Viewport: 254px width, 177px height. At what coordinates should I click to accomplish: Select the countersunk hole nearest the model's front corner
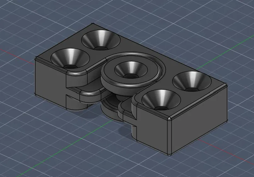pyautogui.click(x=161, y=100)
